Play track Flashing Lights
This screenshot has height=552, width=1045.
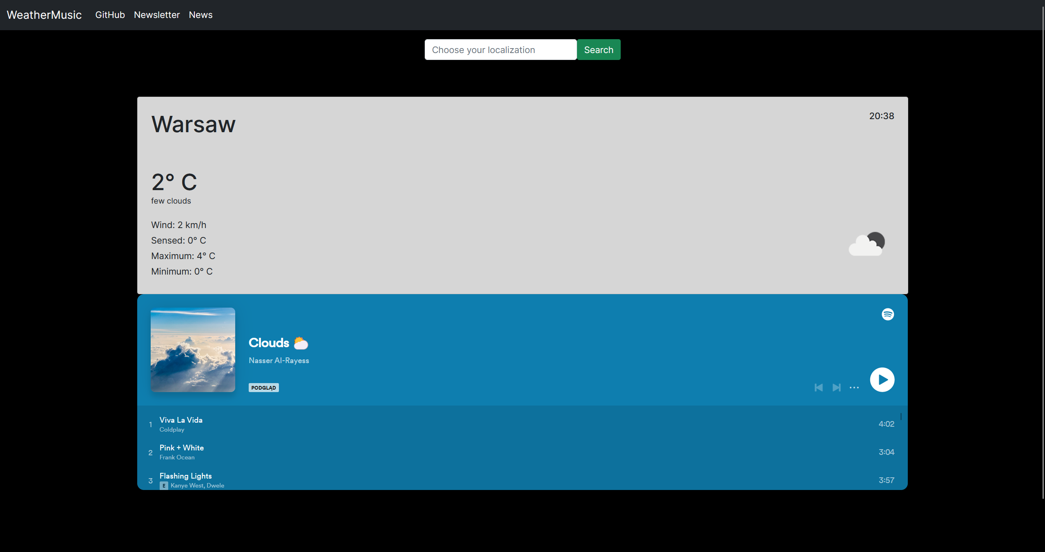pos(185,476)
